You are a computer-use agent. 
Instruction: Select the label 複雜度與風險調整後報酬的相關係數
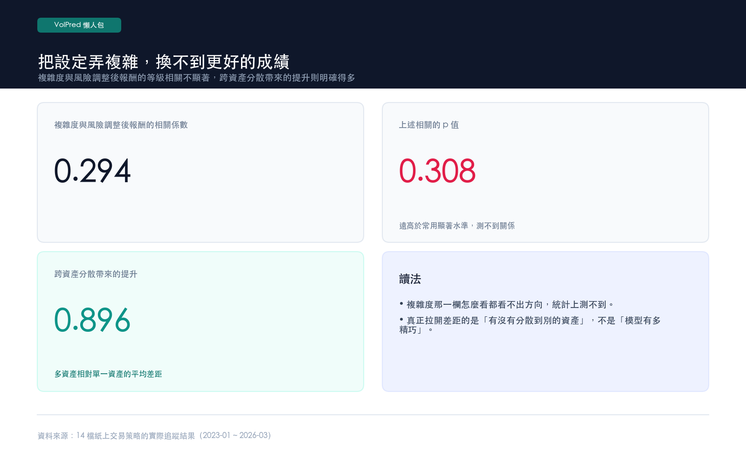121,125
